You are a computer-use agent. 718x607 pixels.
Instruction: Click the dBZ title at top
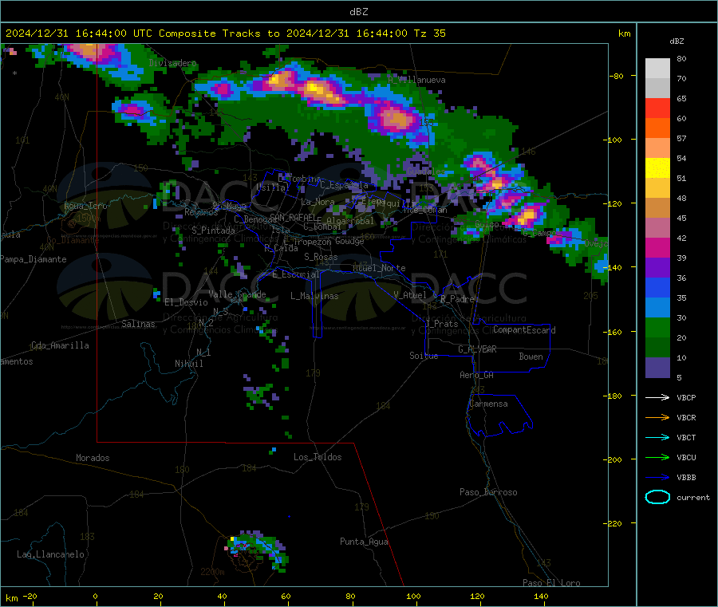(359, 12)
